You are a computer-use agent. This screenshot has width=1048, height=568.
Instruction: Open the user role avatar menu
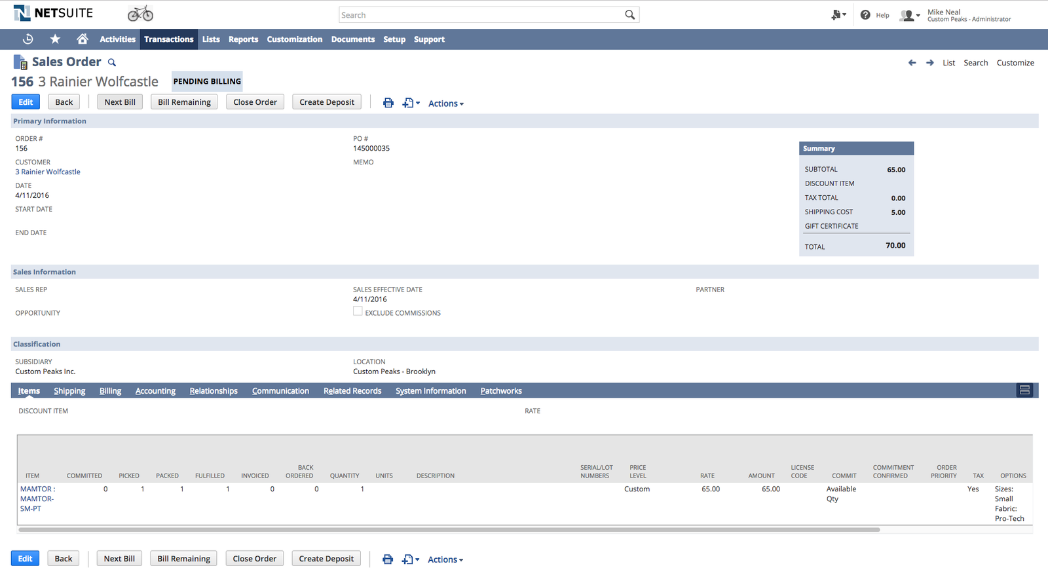910,15
